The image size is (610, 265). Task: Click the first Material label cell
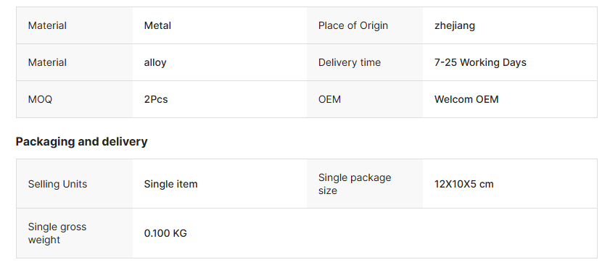pos(74,25)
